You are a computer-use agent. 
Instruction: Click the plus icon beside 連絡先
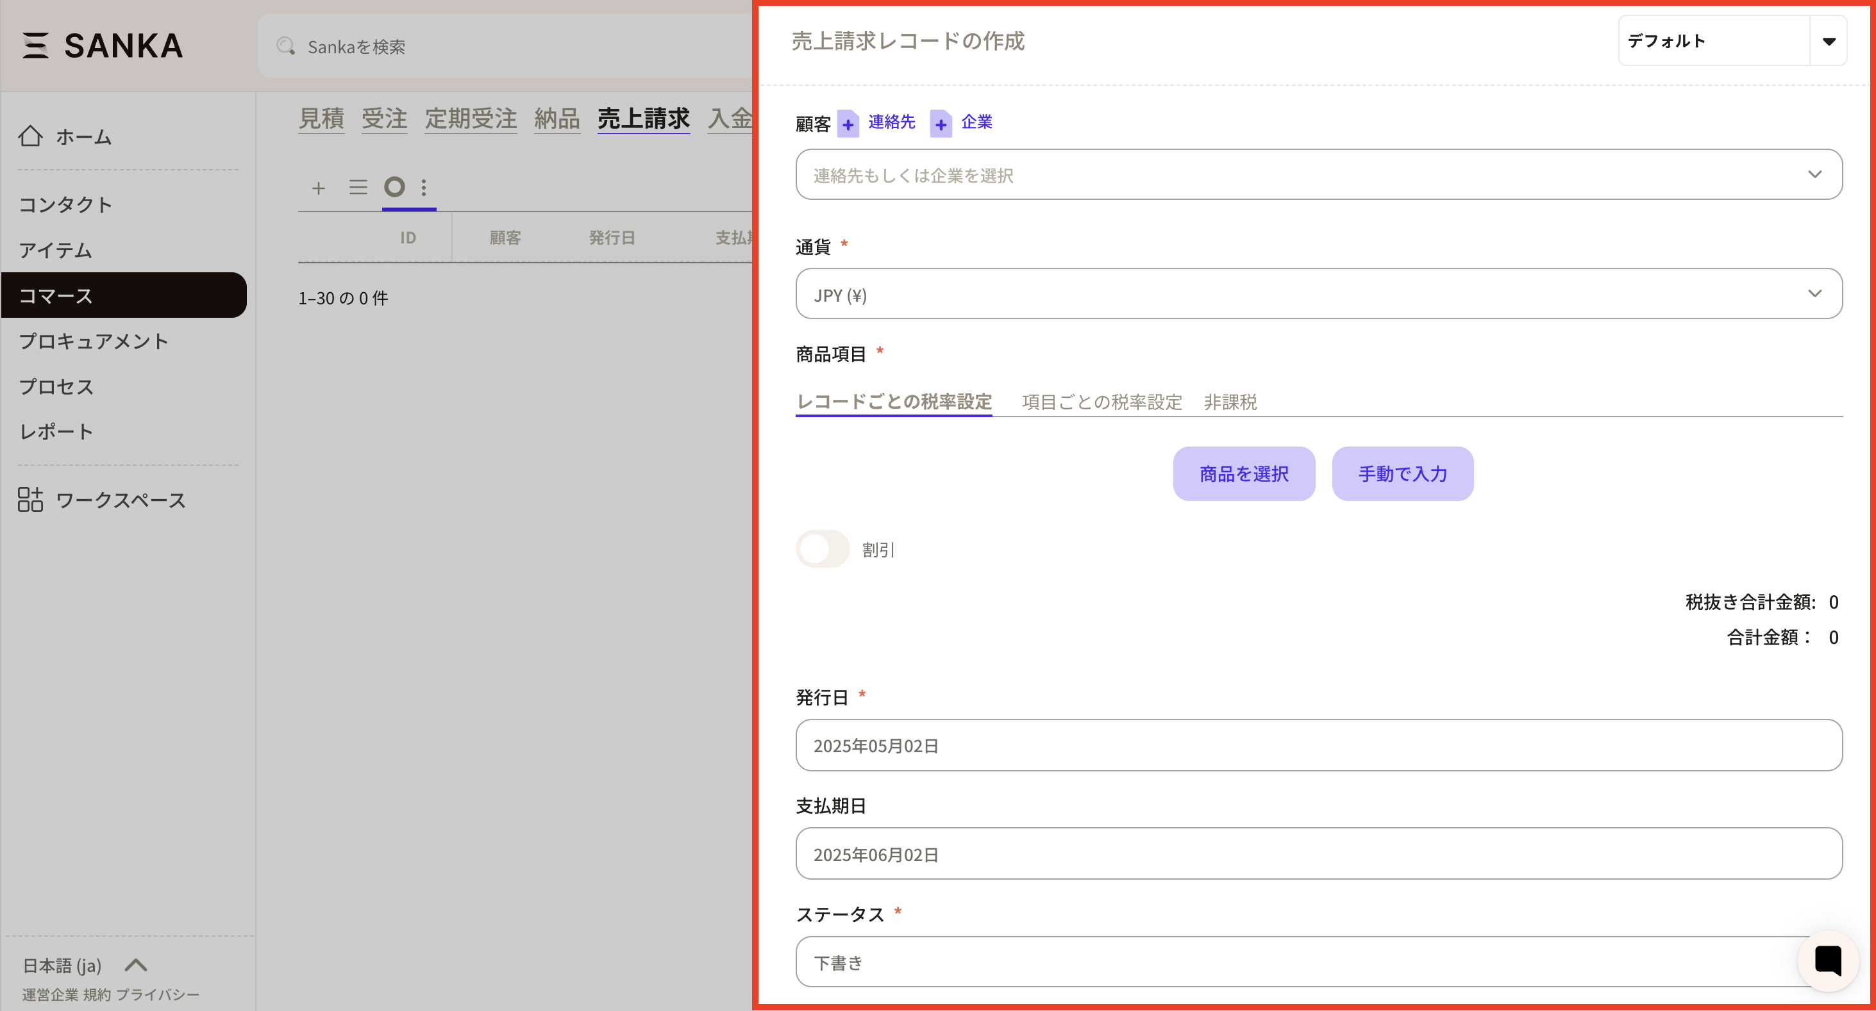click(848, 124)
